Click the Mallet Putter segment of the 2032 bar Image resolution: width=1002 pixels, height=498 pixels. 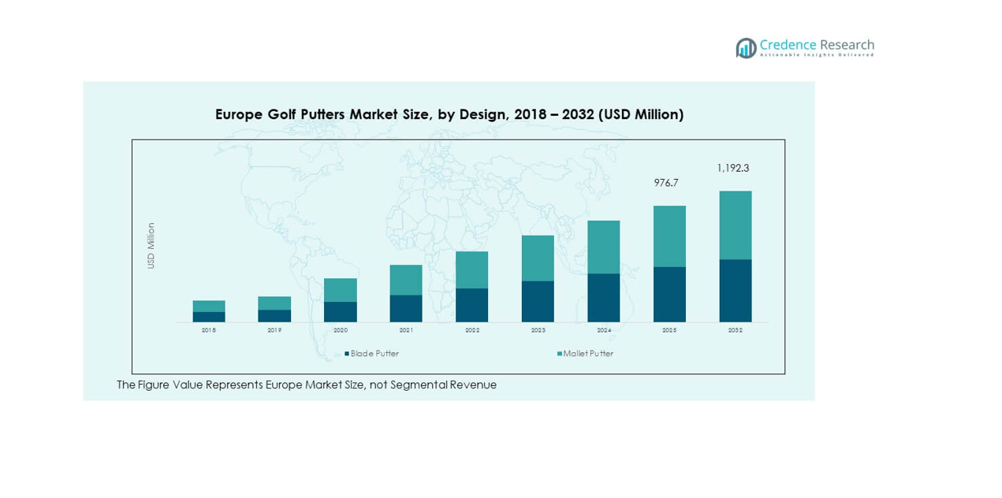(x=735, y=225)
